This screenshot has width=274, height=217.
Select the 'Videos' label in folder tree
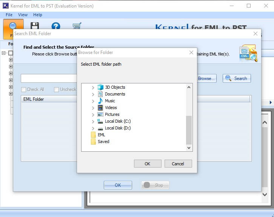pyautogui.click(x=111, y=108)
